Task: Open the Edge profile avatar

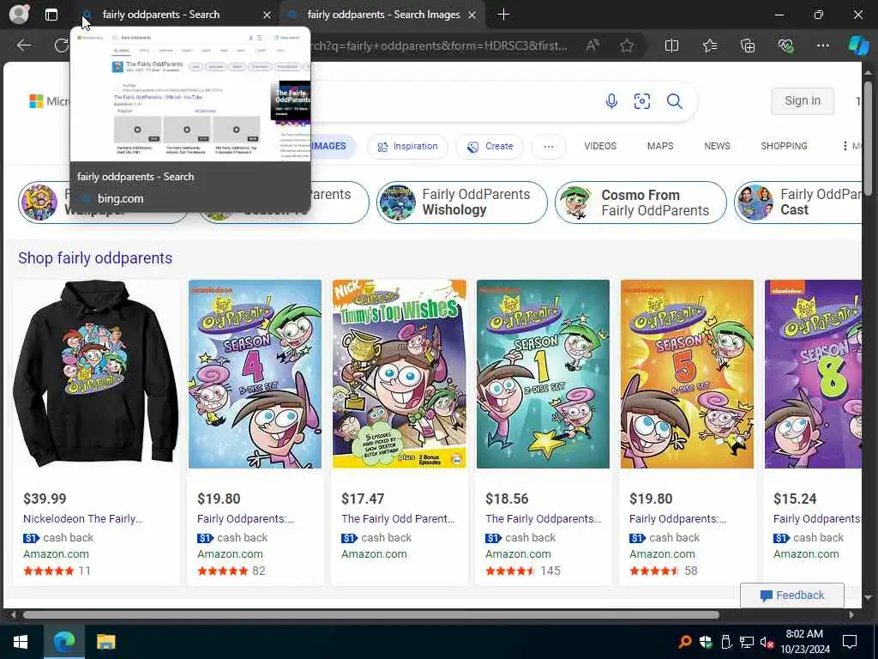Action: pyautogui.click(x=19, y=14)
